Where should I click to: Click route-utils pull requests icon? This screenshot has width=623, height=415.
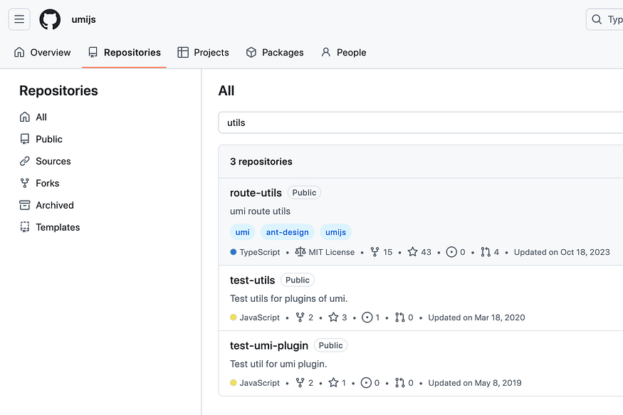(486, 252)
